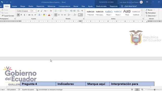Open the Calibri (Cuerpo) font dropdown
Viewport: 162px width, 91px height.
(x=30, y=11)
